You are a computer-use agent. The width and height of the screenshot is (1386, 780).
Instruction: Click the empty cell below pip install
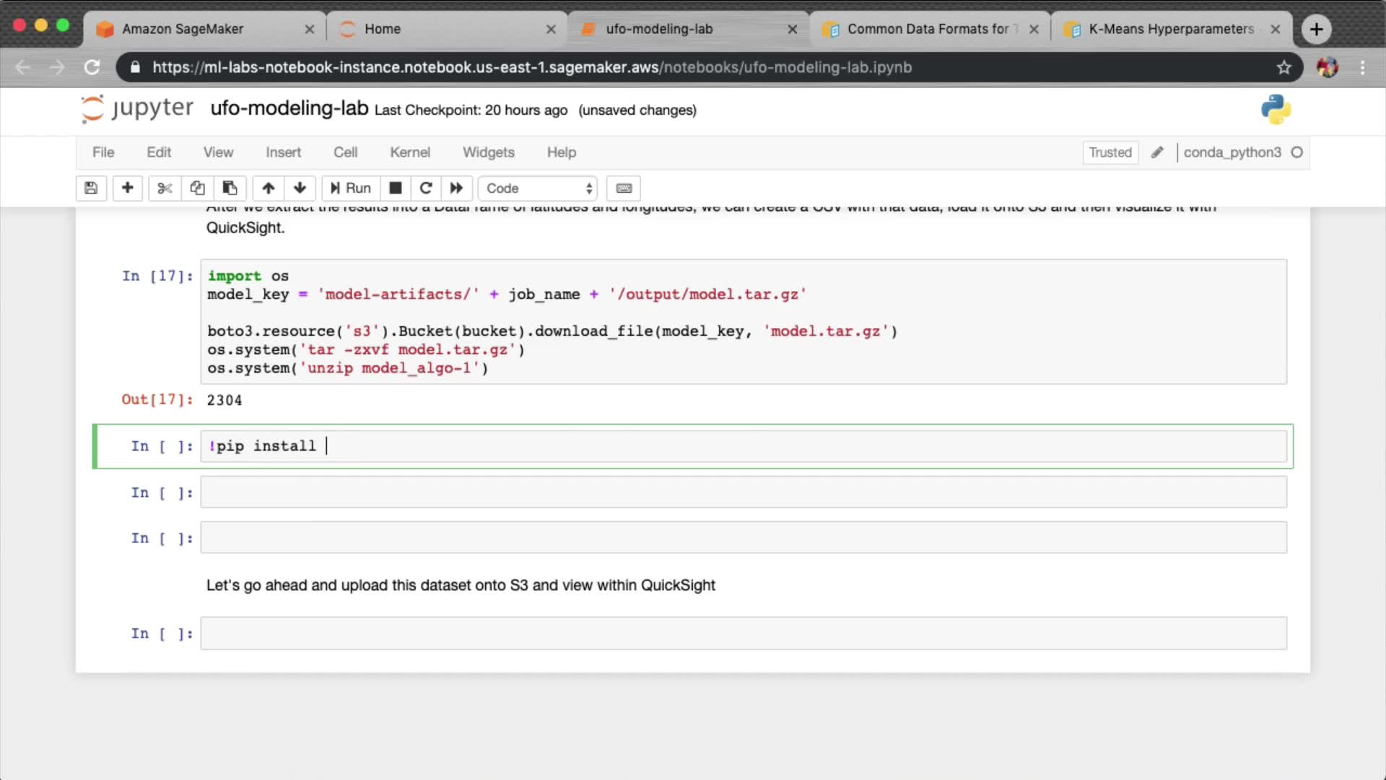pos(743,493)
